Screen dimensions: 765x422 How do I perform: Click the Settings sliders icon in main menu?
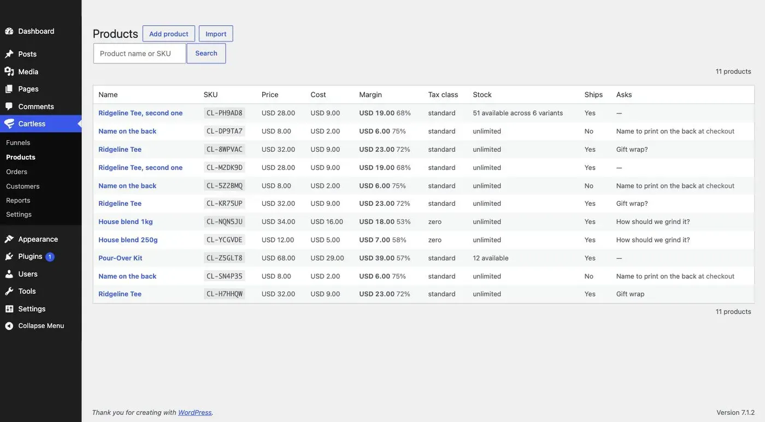coord(9,309)
